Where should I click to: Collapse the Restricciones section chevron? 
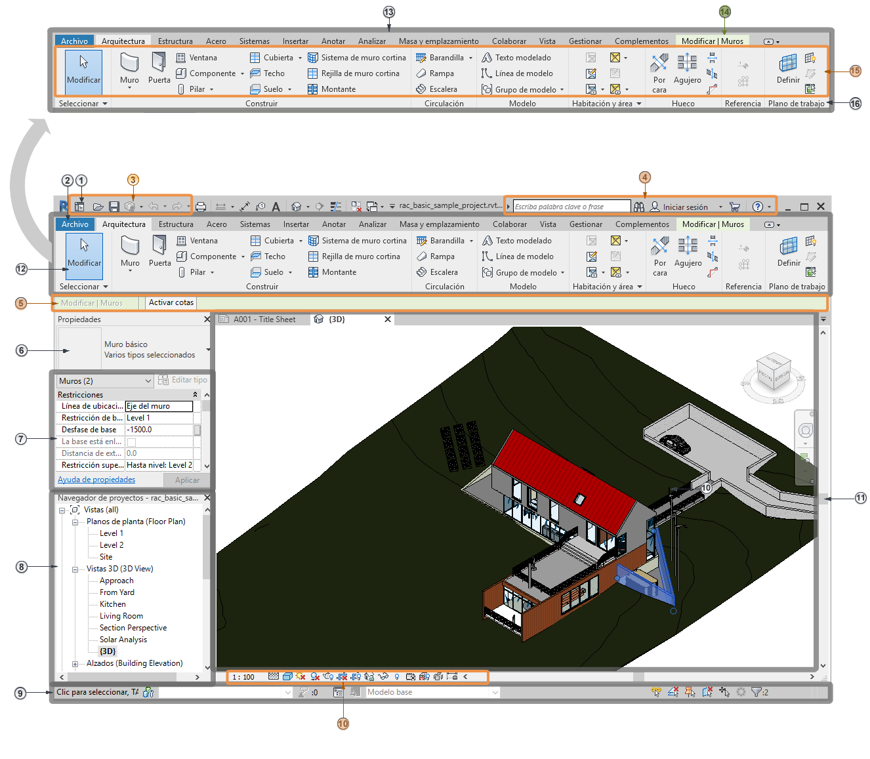(x=195, y=394)
